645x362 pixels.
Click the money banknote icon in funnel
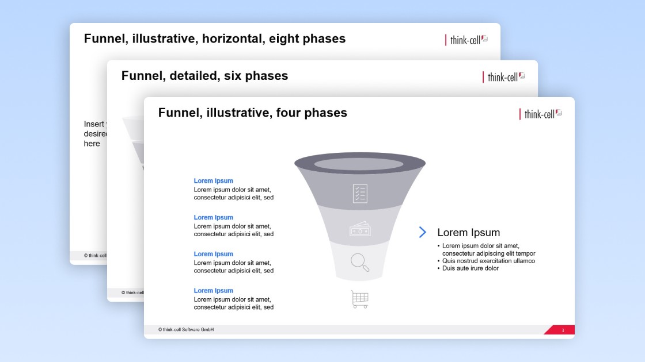tap(360, 230)
